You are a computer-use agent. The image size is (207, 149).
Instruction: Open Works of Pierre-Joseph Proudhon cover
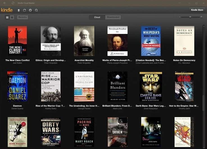(117, 41)
